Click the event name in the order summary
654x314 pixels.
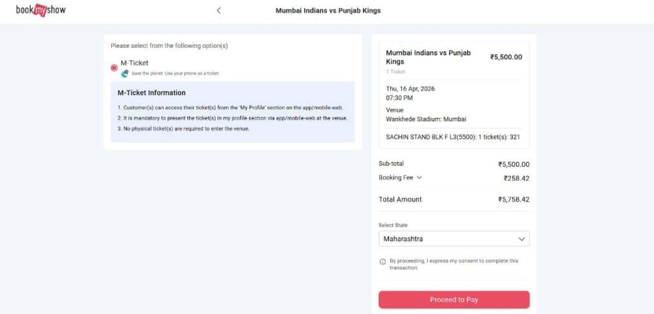pyautogui.click(x=428, y=57)
